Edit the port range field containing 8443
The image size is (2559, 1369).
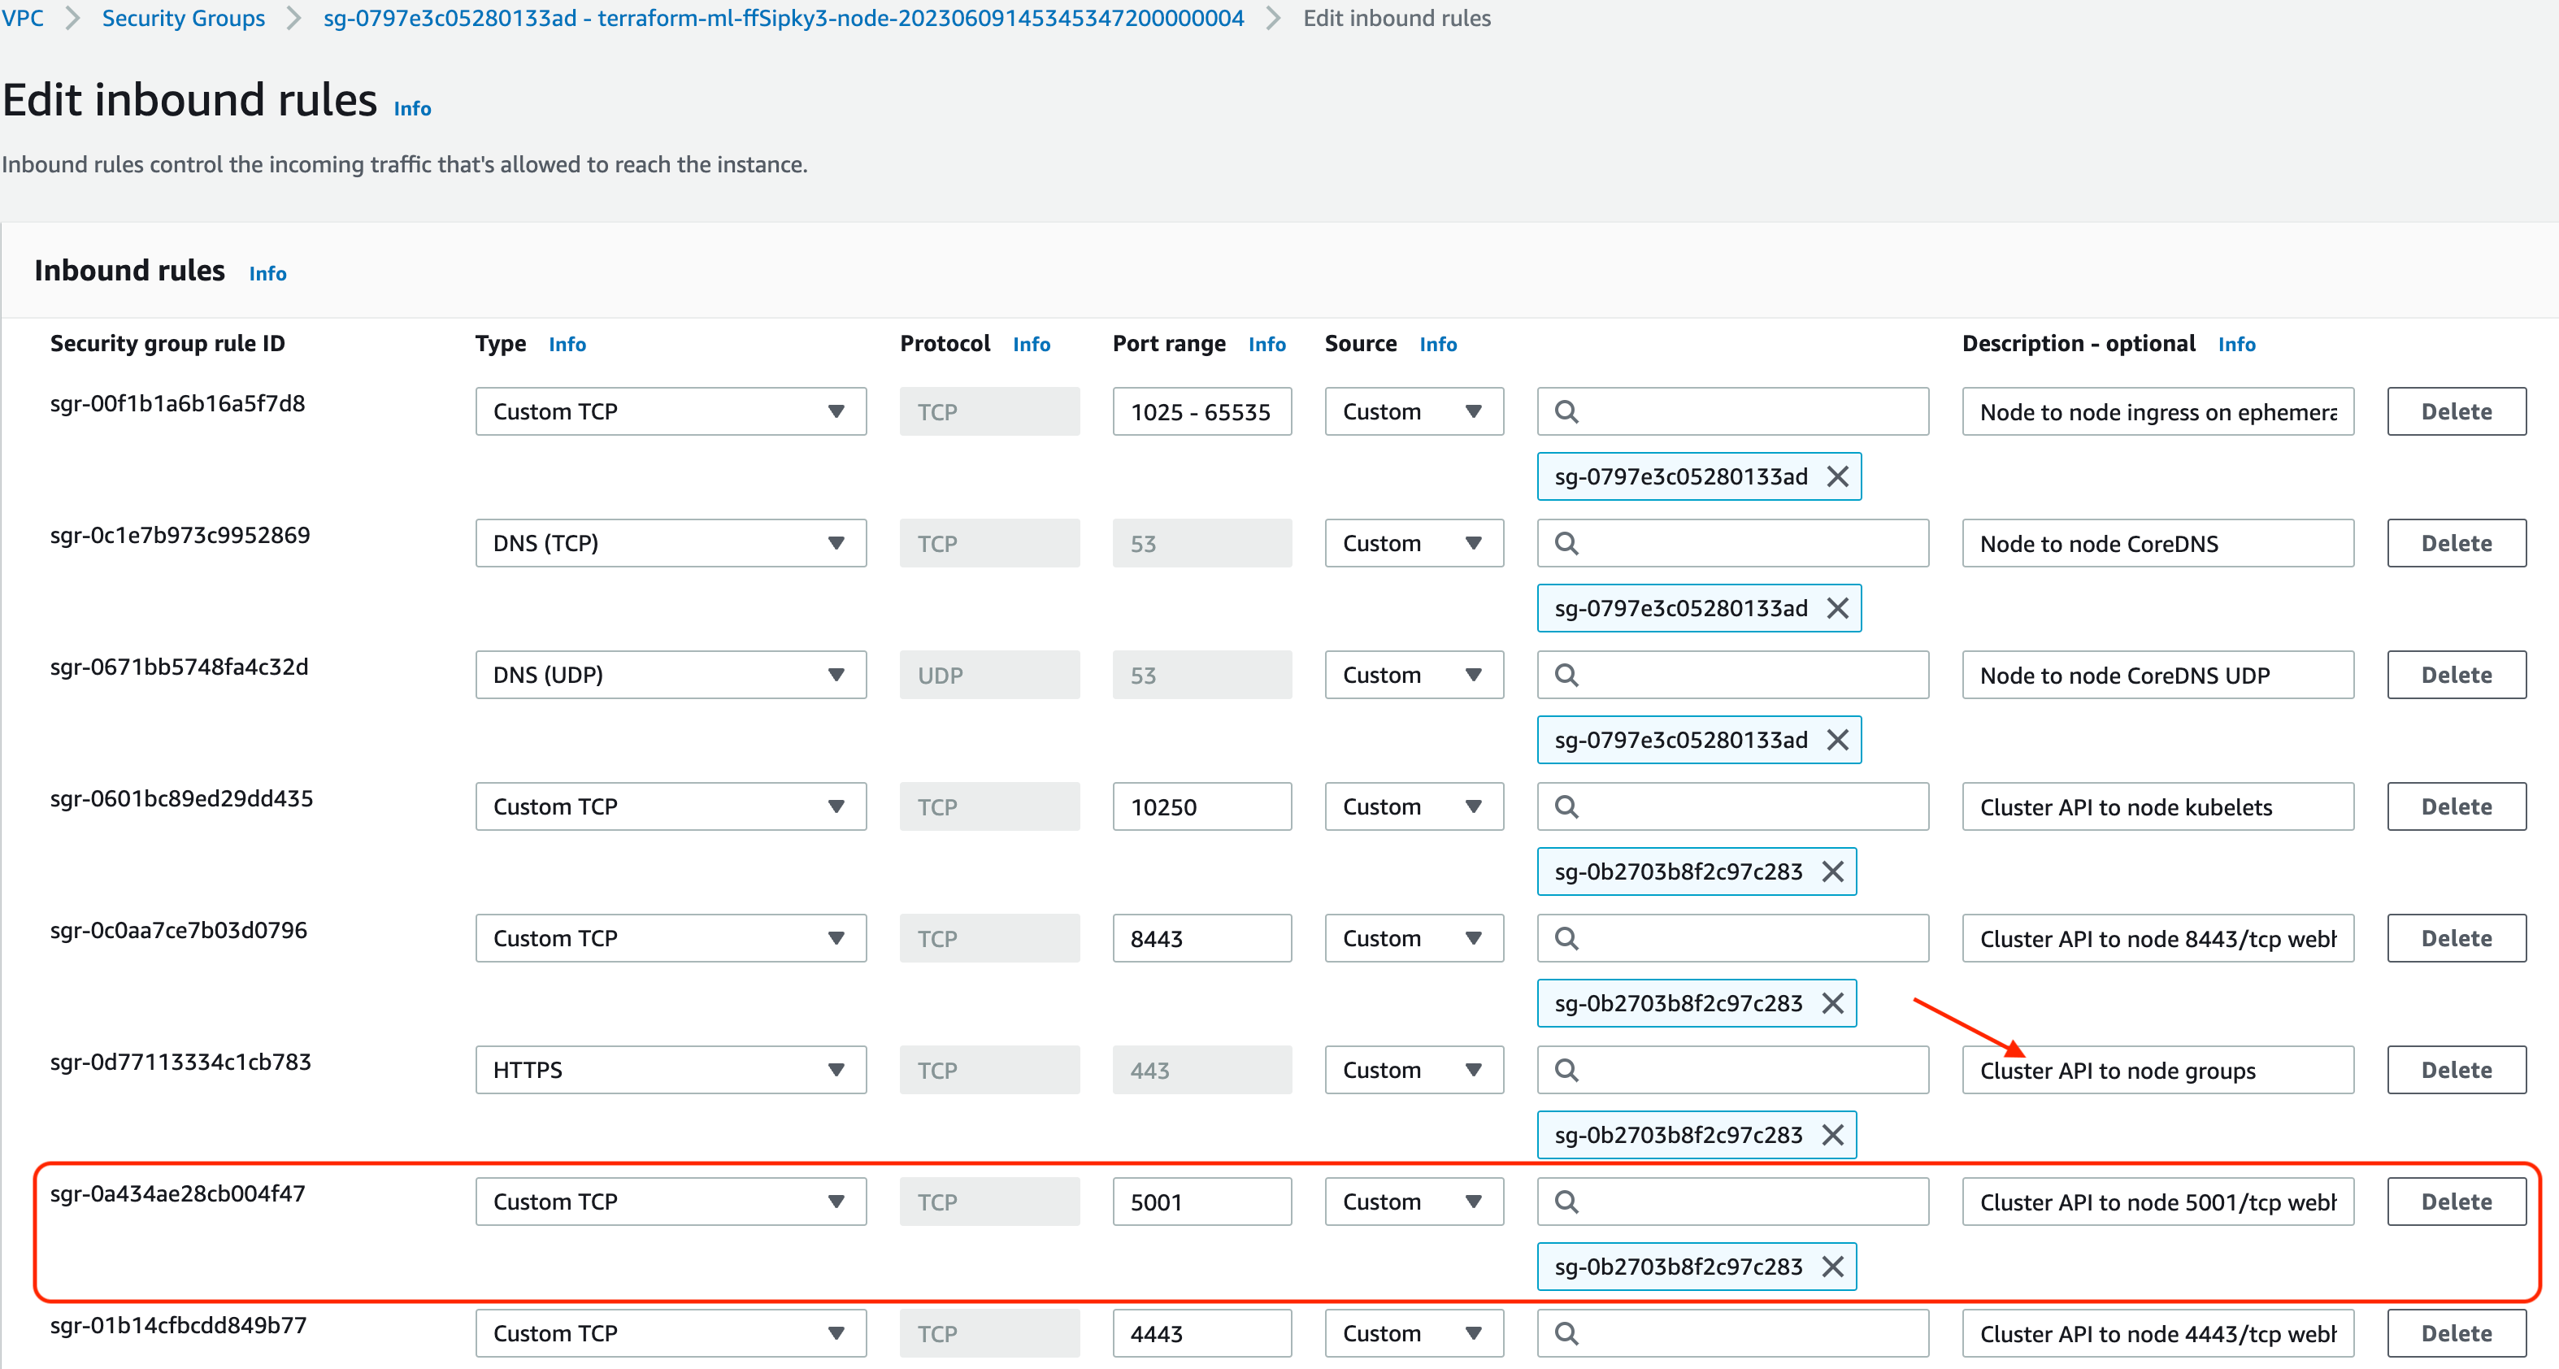[x=1201, y=939]
